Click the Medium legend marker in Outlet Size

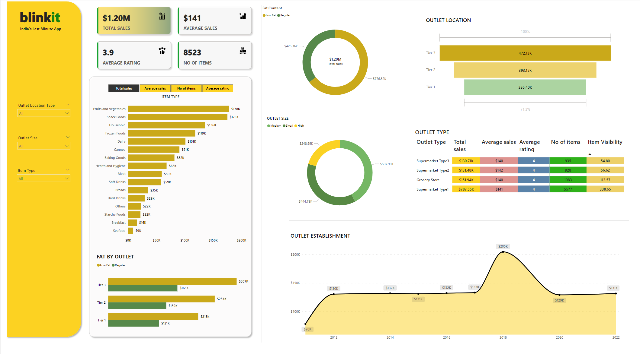click(x=269, y=126)
